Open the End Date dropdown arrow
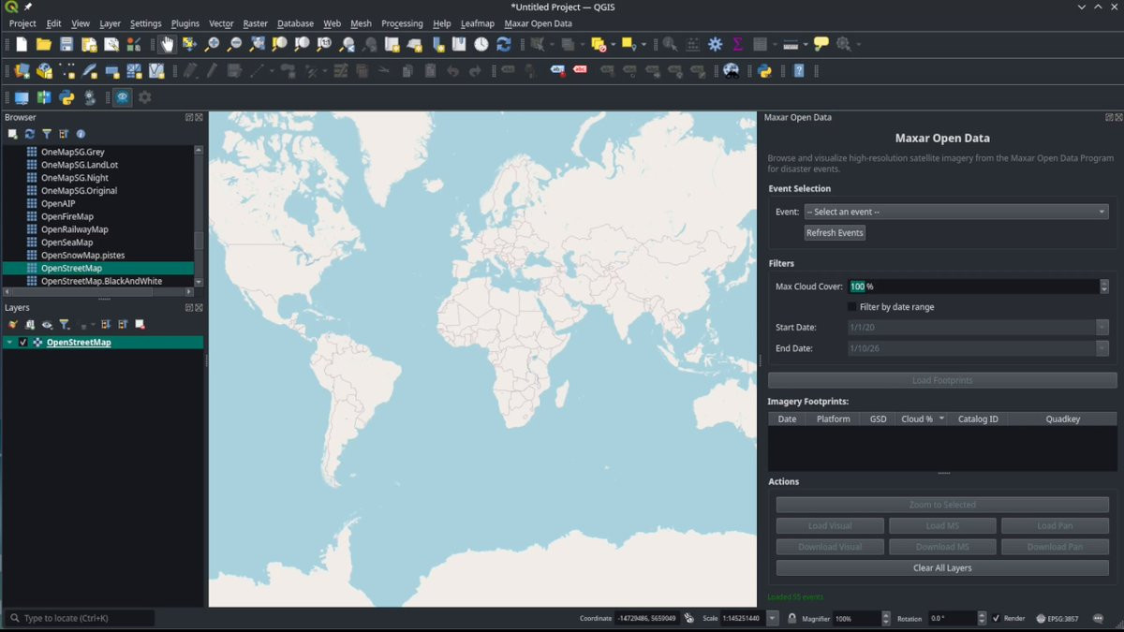The width and height of the screenshot is (1124, 632). (x=1102, y=348)
